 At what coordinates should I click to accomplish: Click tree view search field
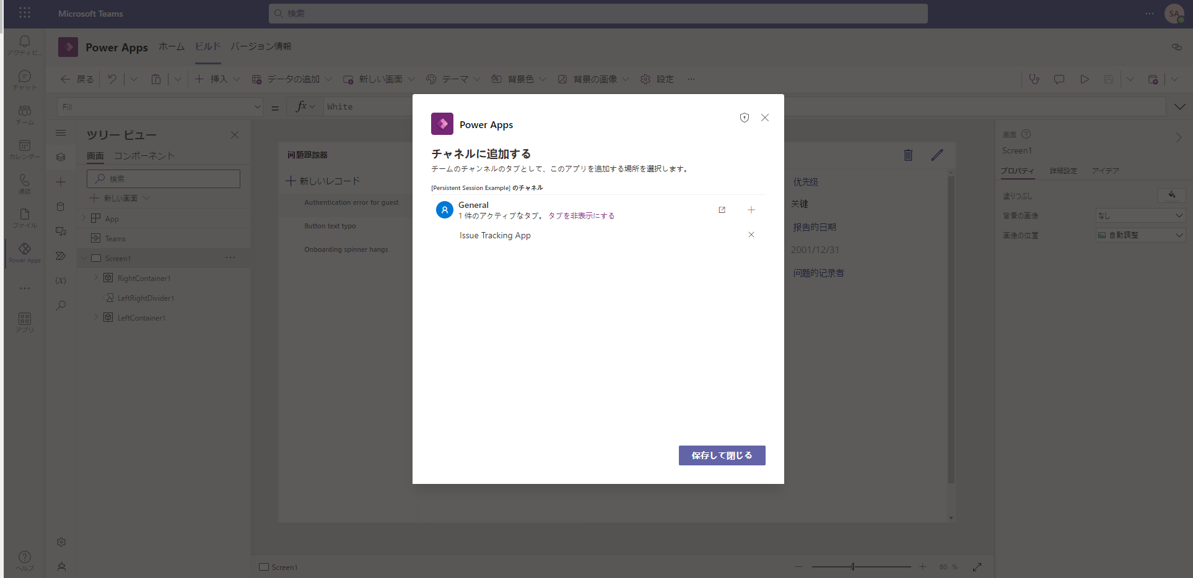pyautogui.click(x=164, y=179)
